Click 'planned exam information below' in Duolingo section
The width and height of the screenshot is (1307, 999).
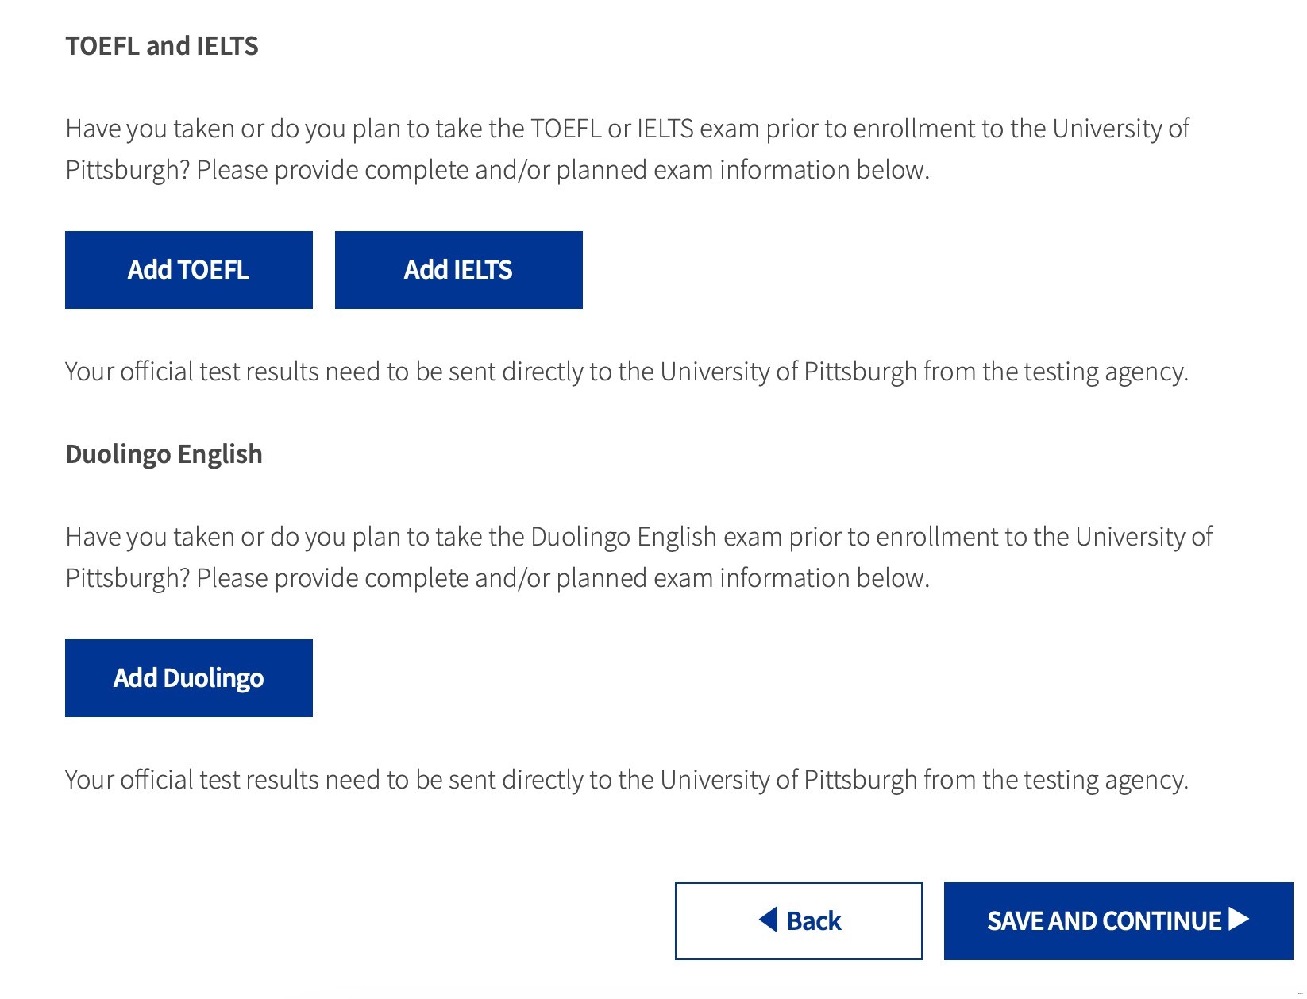coord(742,578)
